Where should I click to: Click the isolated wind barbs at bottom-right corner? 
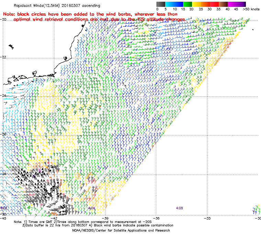256,209
